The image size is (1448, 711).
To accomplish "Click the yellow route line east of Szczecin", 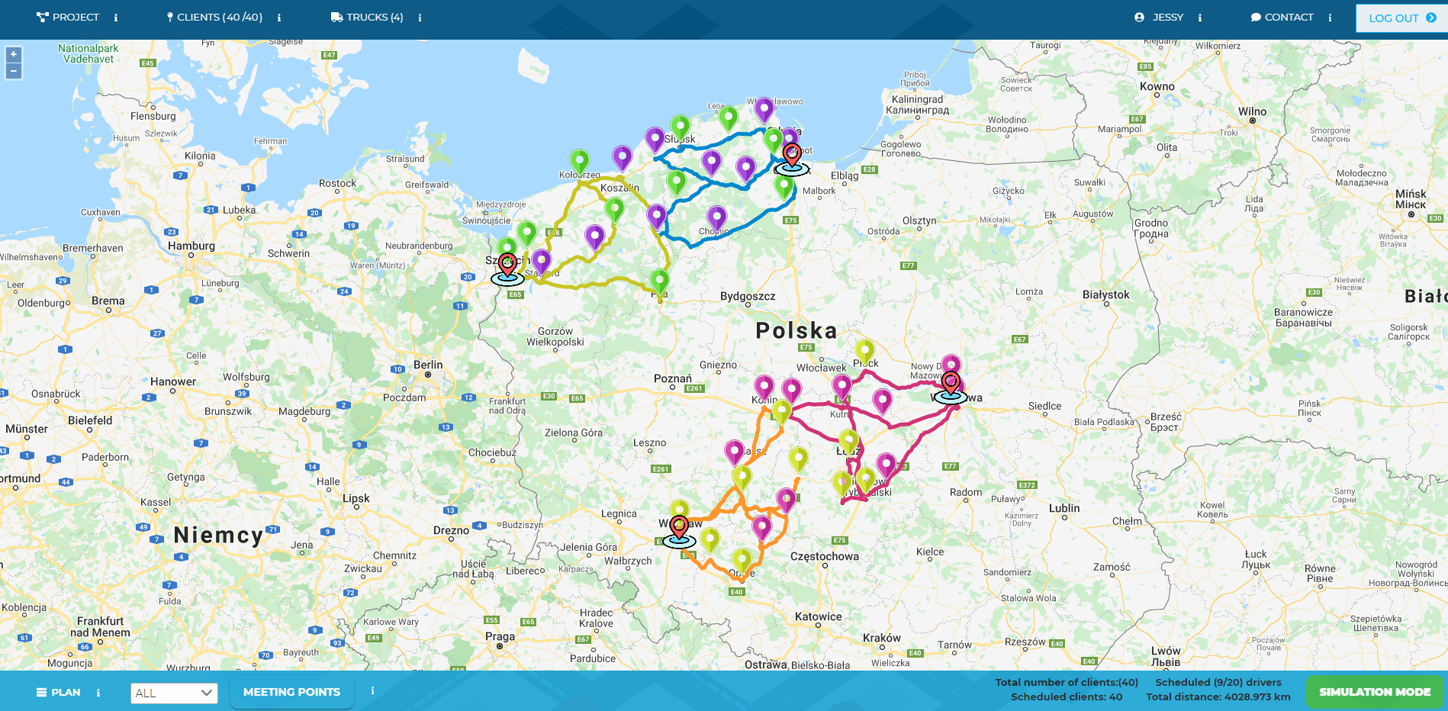I will (580, 287).
